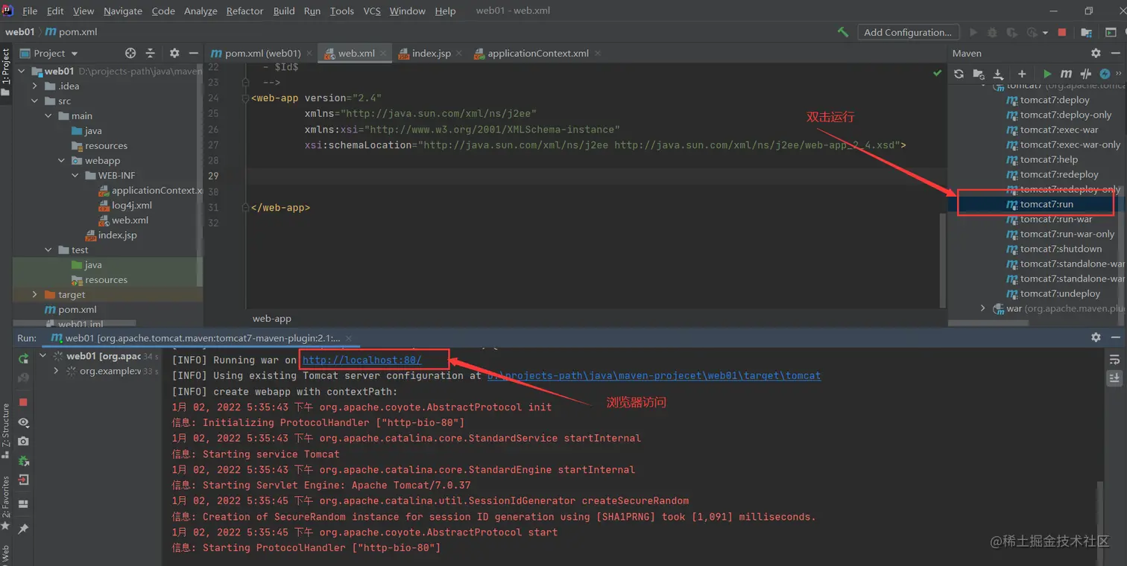Generate sources and update folders in Maven

pos(979,74)
